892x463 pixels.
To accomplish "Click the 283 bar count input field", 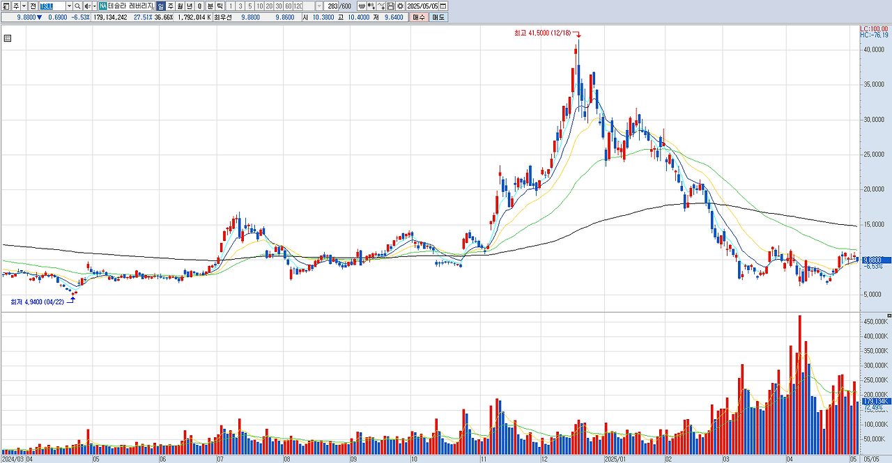I will pyautogui.click(x=331, y=6).
